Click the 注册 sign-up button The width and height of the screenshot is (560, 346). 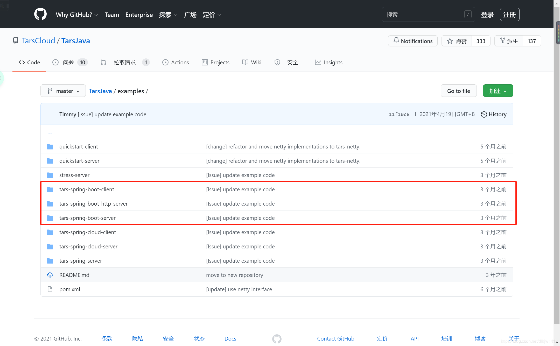[509, 15]
